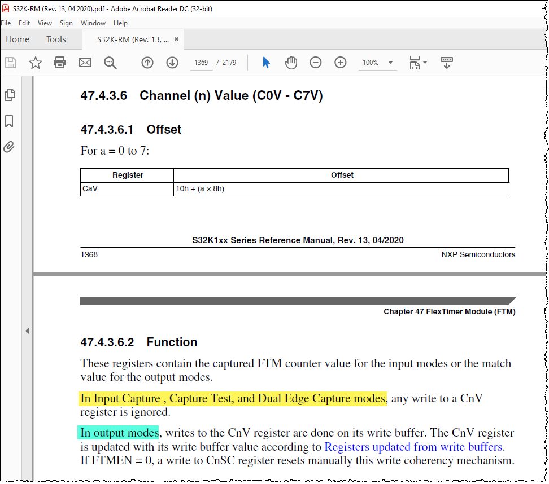Click the page number input field
This screenshot has width=549, height=484.
coord(201,63)
